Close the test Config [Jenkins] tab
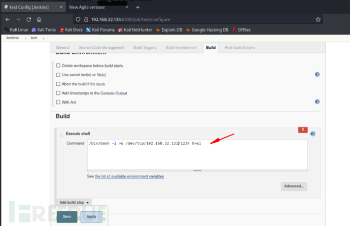The image size is (350, 226). 61,7
